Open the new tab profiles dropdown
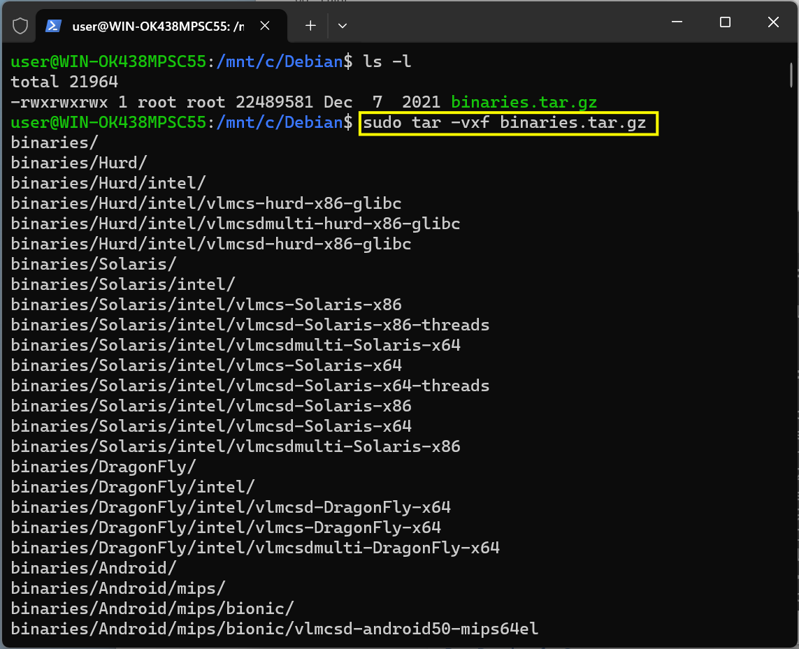 (343, 25)
